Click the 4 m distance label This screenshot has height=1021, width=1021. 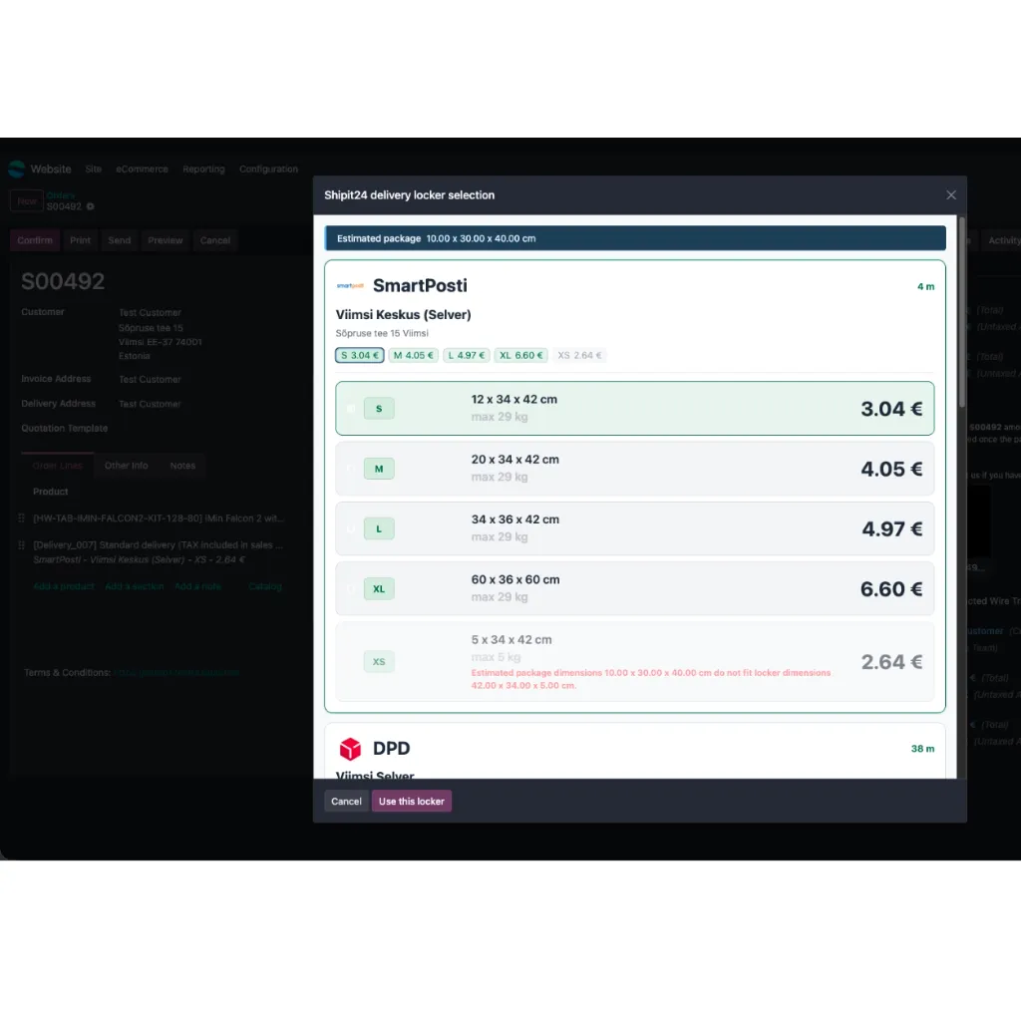[925, 286]
